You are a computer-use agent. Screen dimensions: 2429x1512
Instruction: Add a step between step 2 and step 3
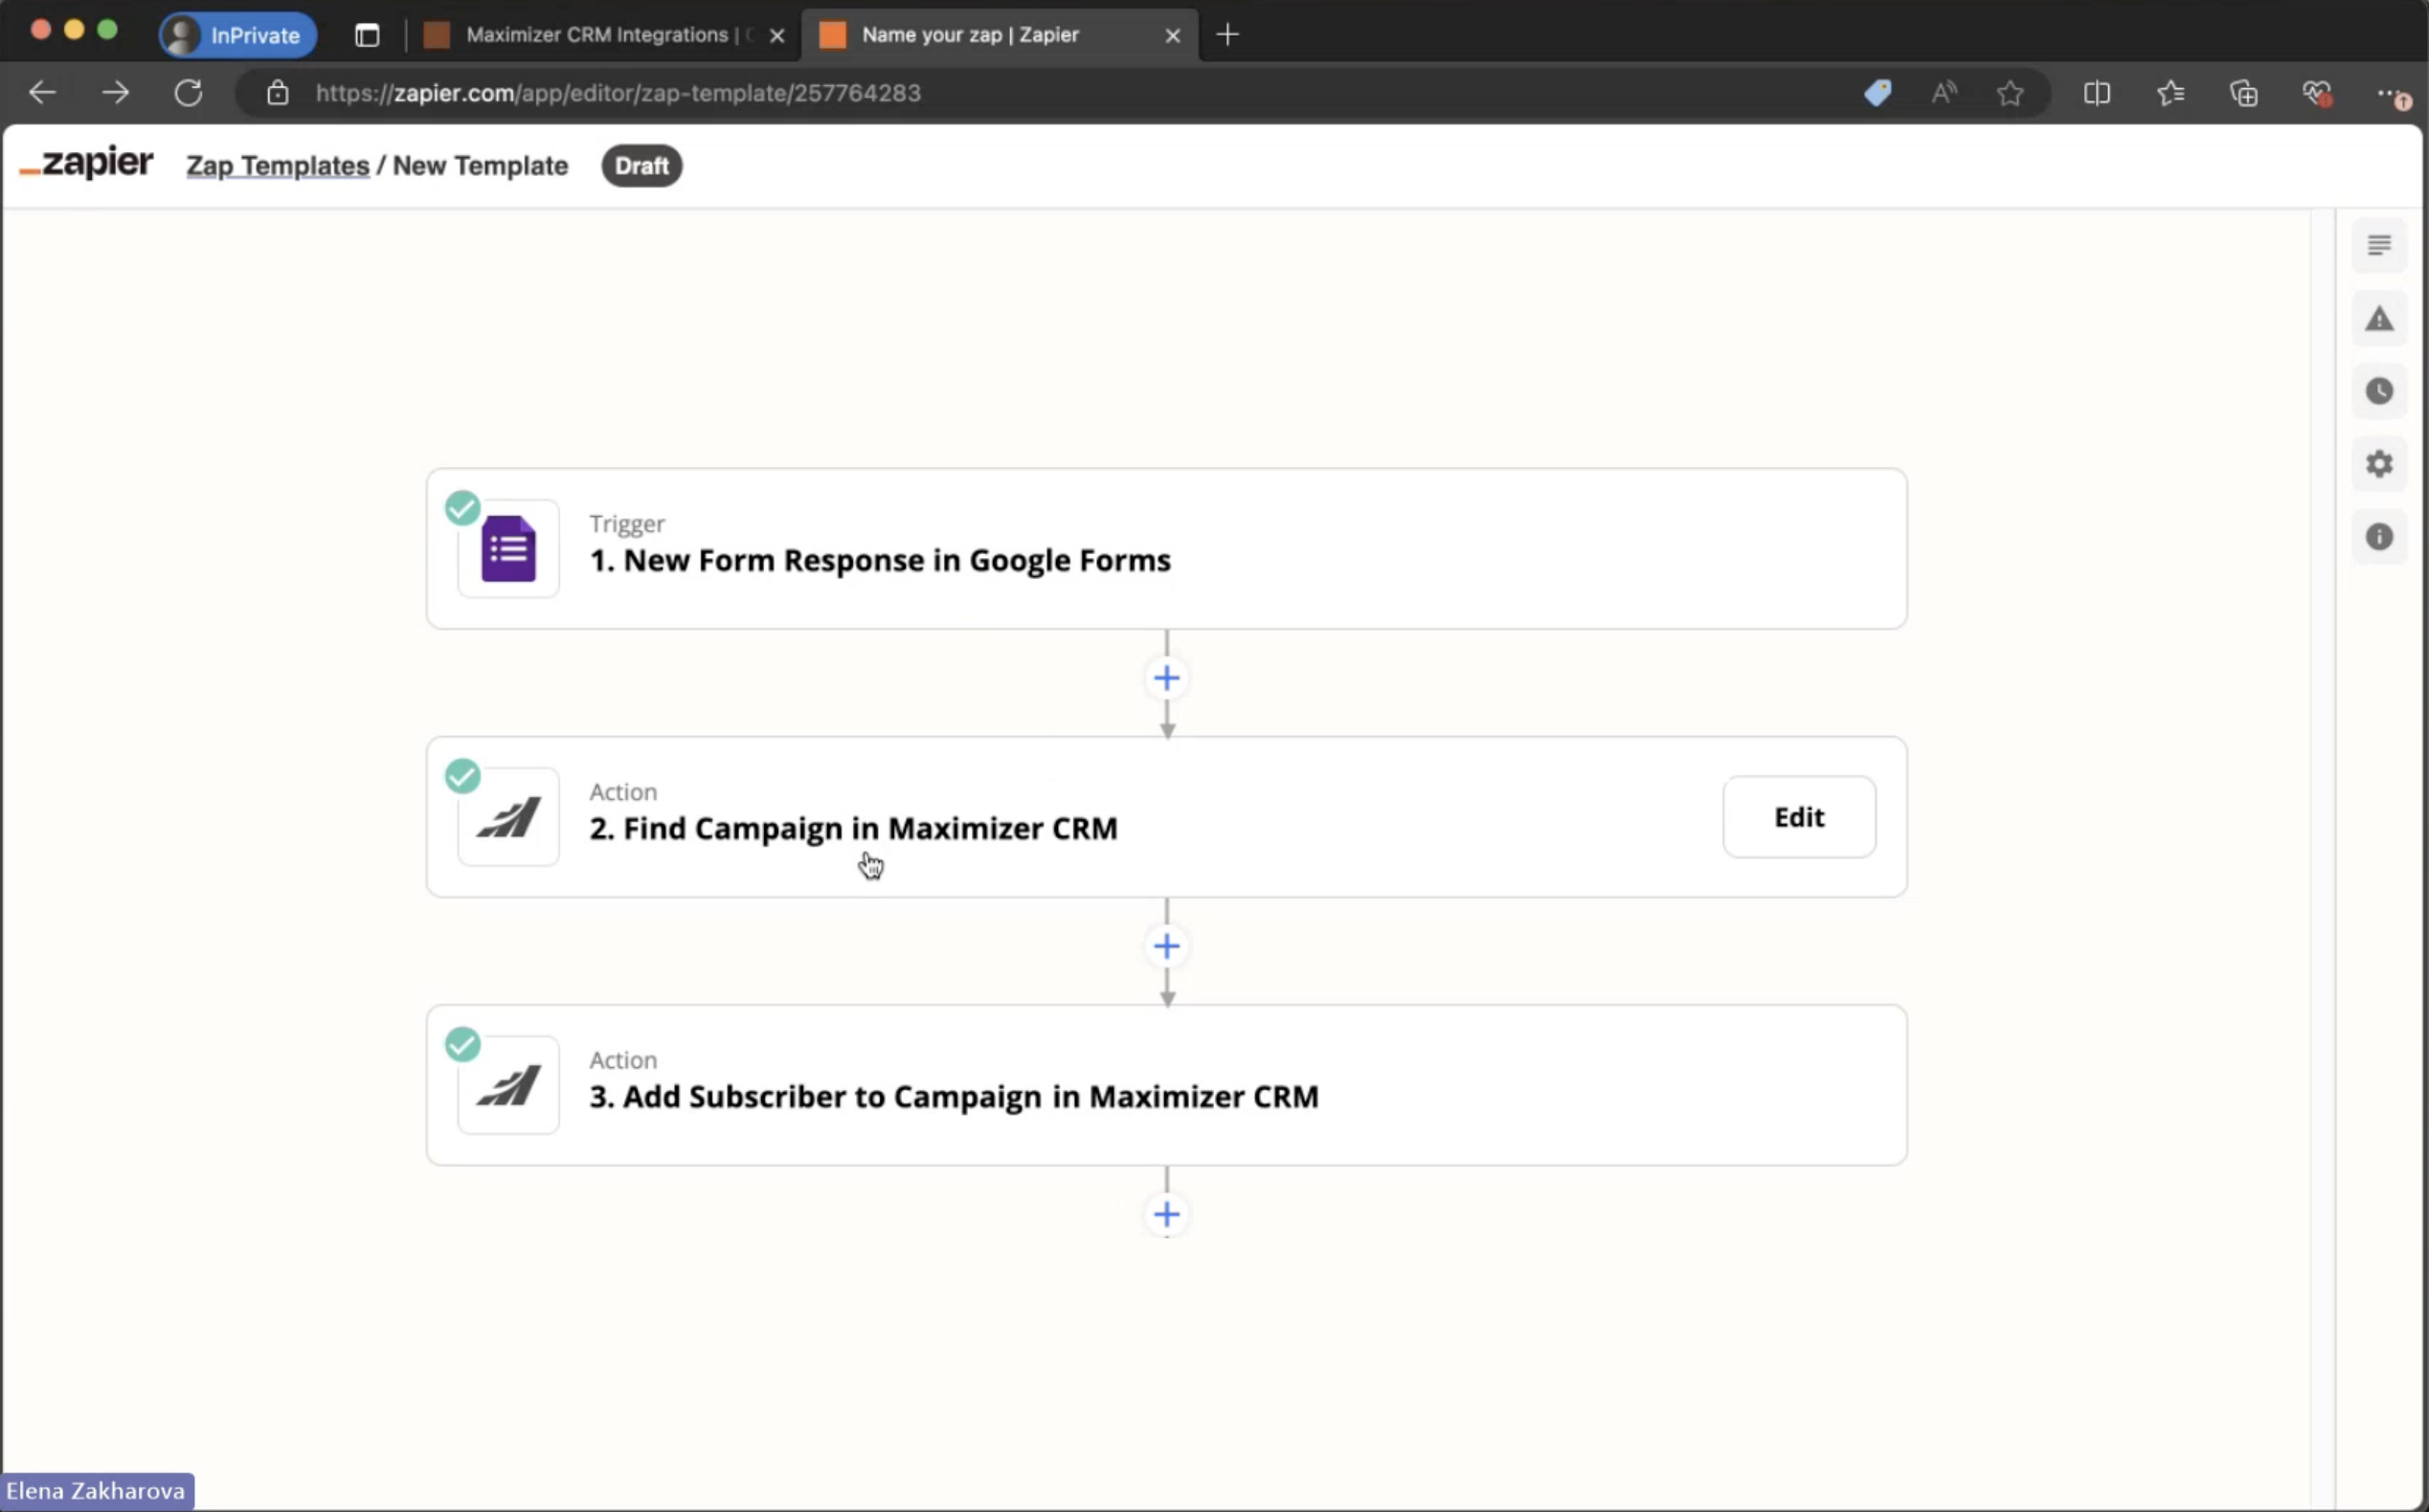click(x=1166, y=946)
